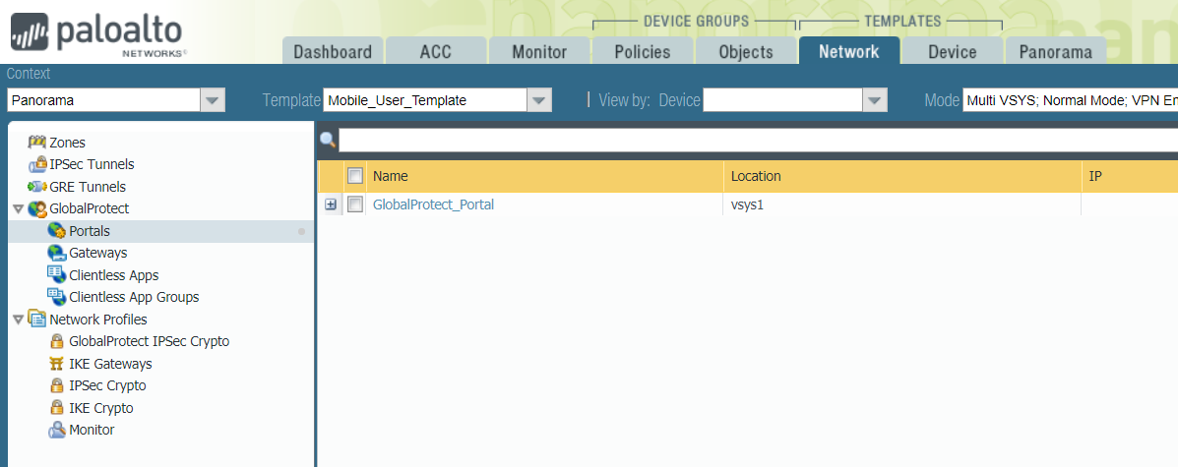
Task: Click the search magnifier icon
Action: (328, 141)
